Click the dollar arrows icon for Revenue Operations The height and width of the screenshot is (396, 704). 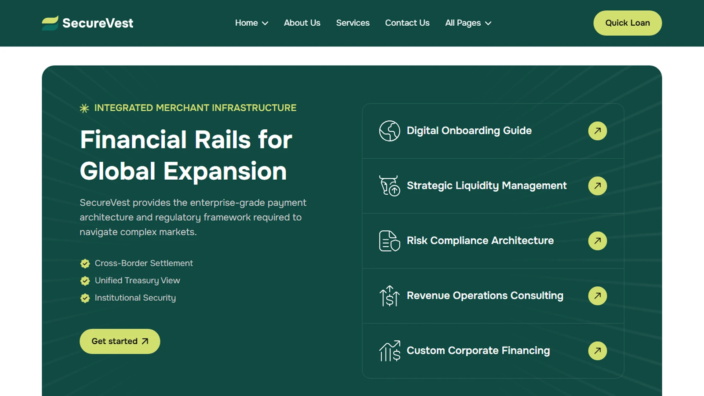(389, 296)
